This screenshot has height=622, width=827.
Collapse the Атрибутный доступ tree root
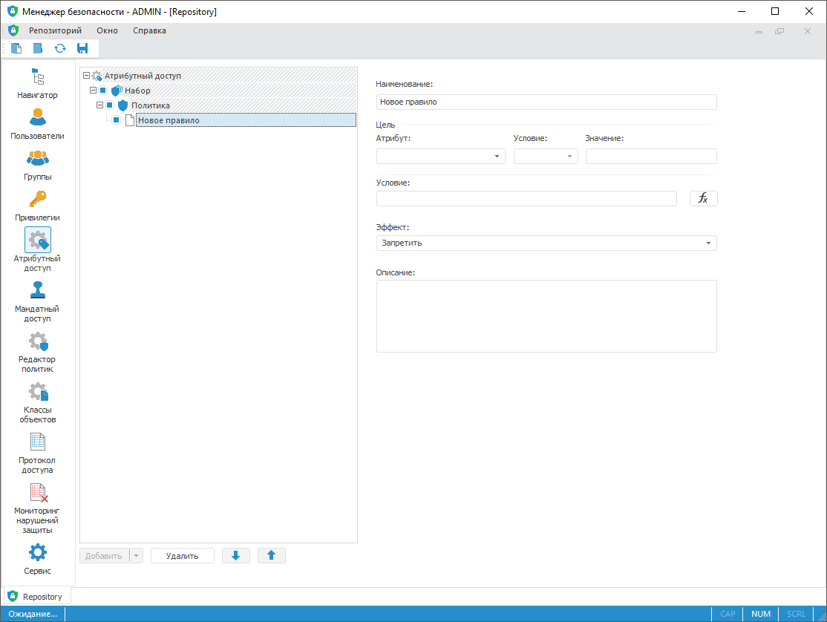point(87,76)
